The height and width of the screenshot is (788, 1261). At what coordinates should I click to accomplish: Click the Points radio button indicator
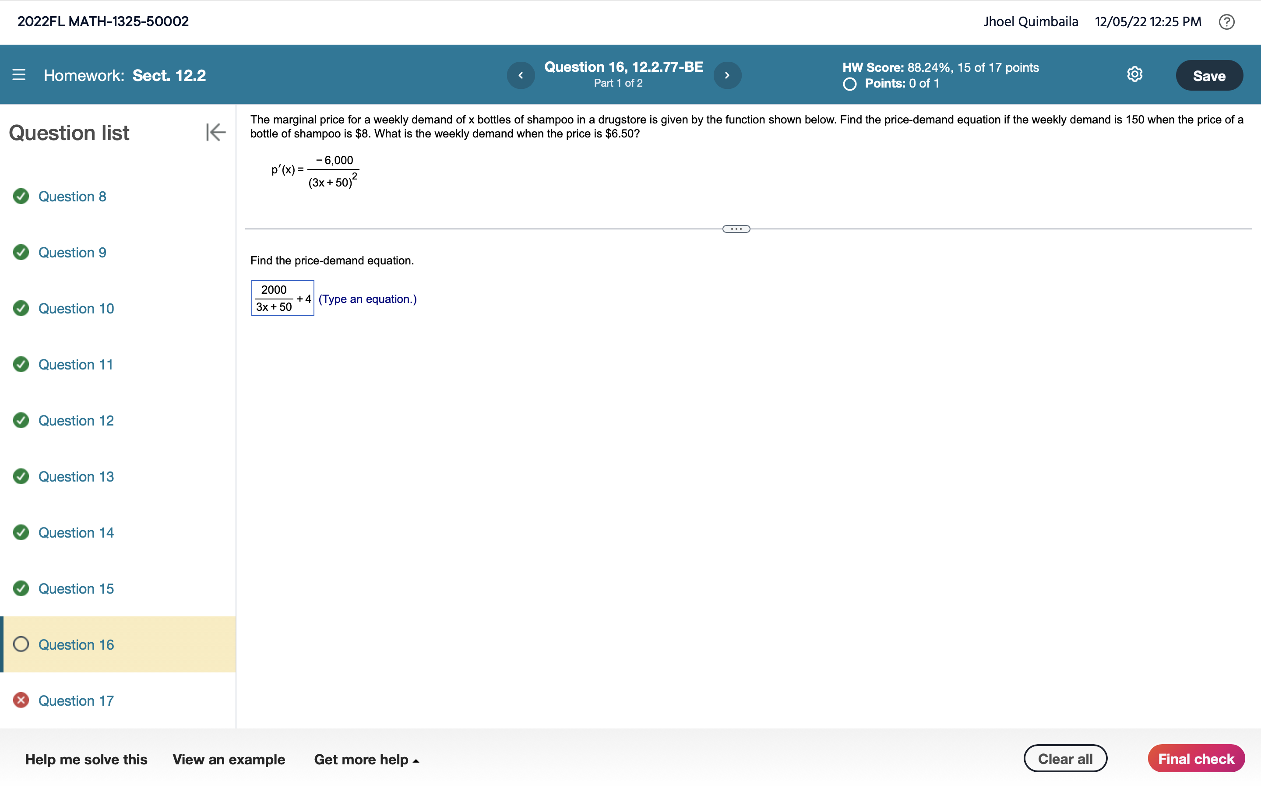[849, 84]
